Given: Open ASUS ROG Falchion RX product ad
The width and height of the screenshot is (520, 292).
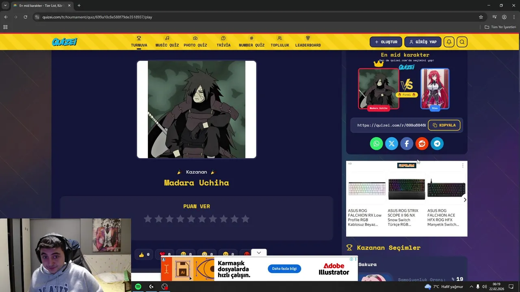Looking at the screenshot, I should [367, 200].
